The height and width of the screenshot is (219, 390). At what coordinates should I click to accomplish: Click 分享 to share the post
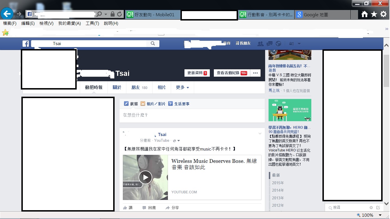(172, 208)
